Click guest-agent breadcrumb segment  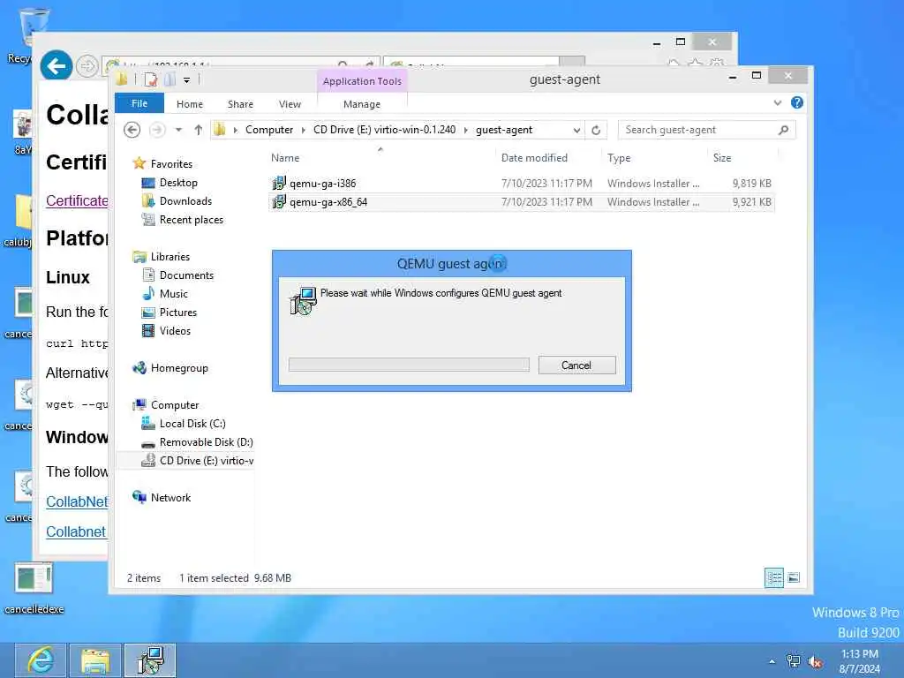504,130
